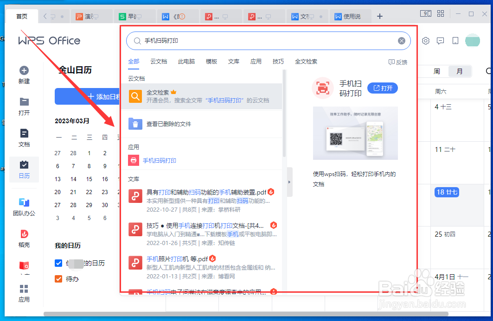Open 手机照片打印机 等.pdf result
This screenshot has width=493, height=321.
(202, 267)
